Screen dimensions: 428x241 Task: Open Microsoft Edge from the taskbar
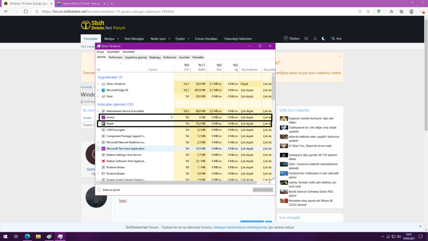[27, 237]
